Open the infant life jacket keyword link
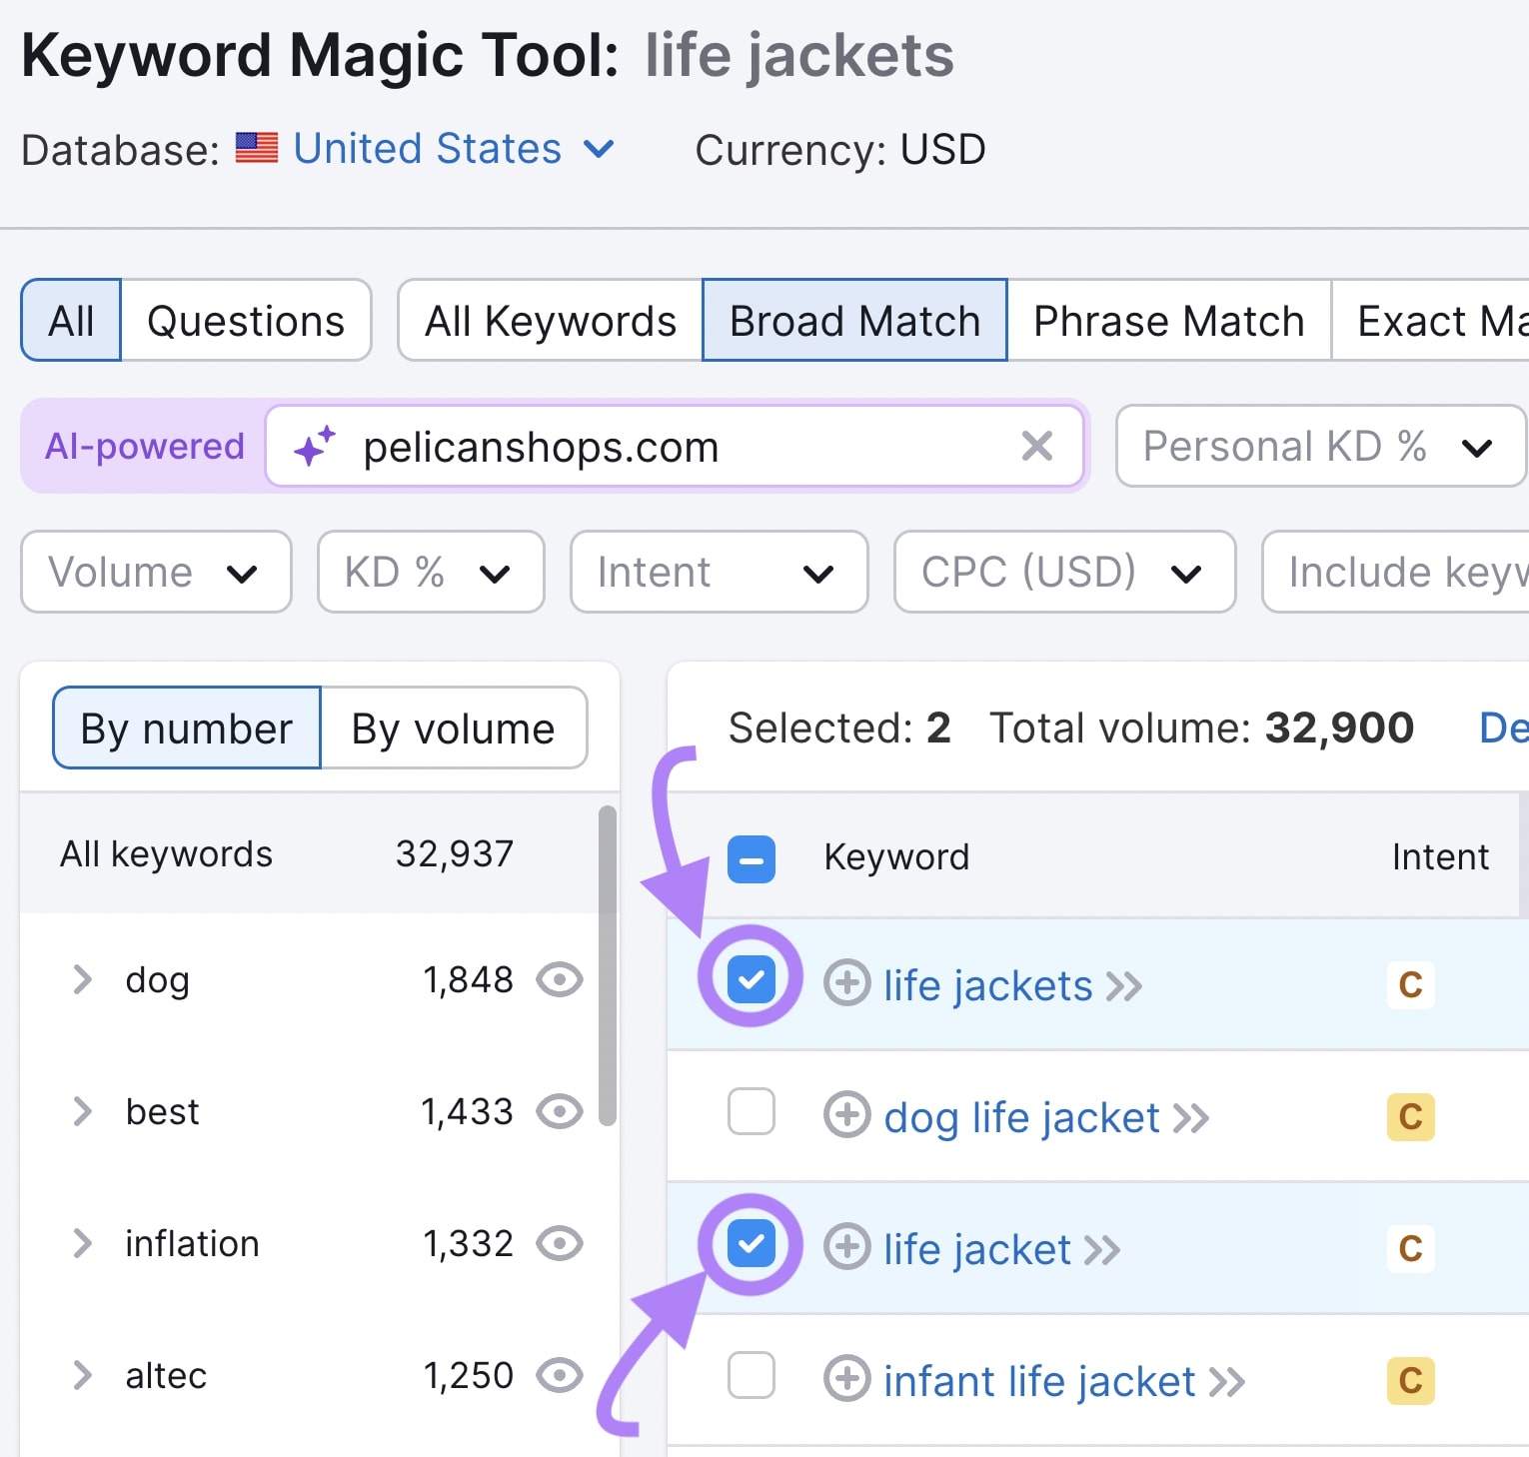 tap(1039, 1382)
